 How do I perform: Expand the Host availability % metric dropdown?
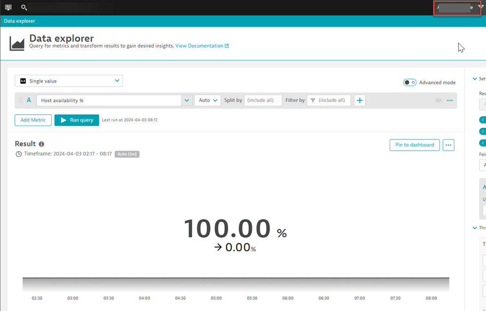(187, 101)
